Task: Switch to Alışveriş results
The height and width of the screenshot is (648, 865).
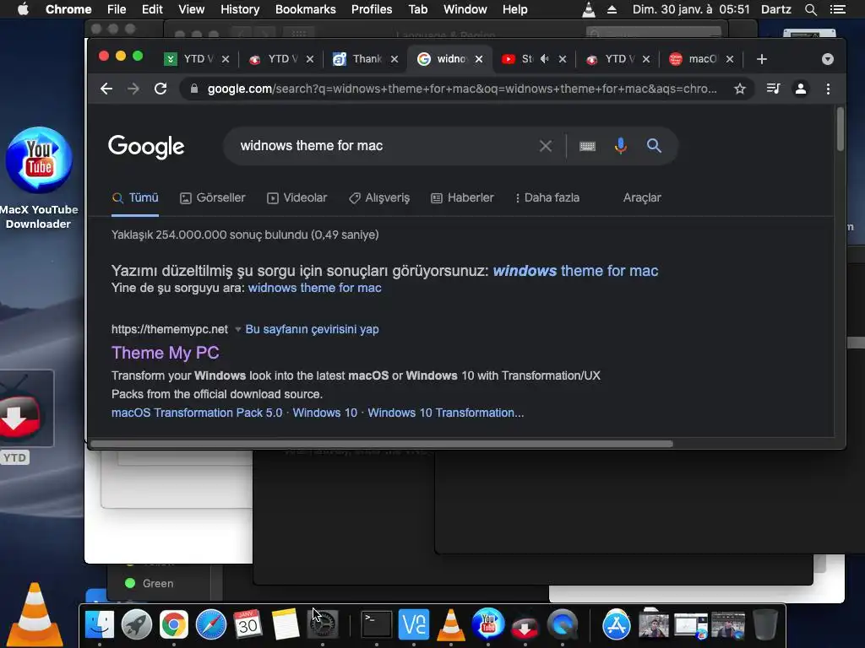Action: coord(379,197)
